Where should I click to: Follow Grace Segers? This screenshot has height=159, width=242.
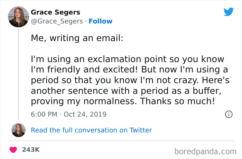coord(100,21)
